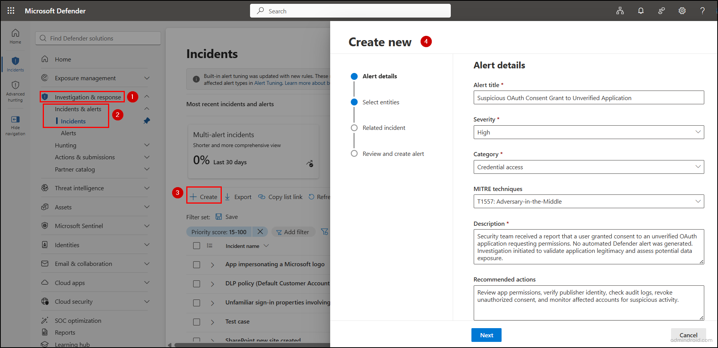Click the SOC optimization wand icon

pos(45,320)
